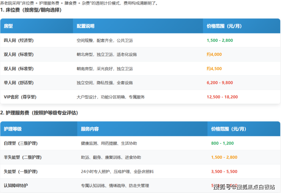Select the 四人间（经济型） row label
Viewport: 281px width, 193px height.
(19, 40)
